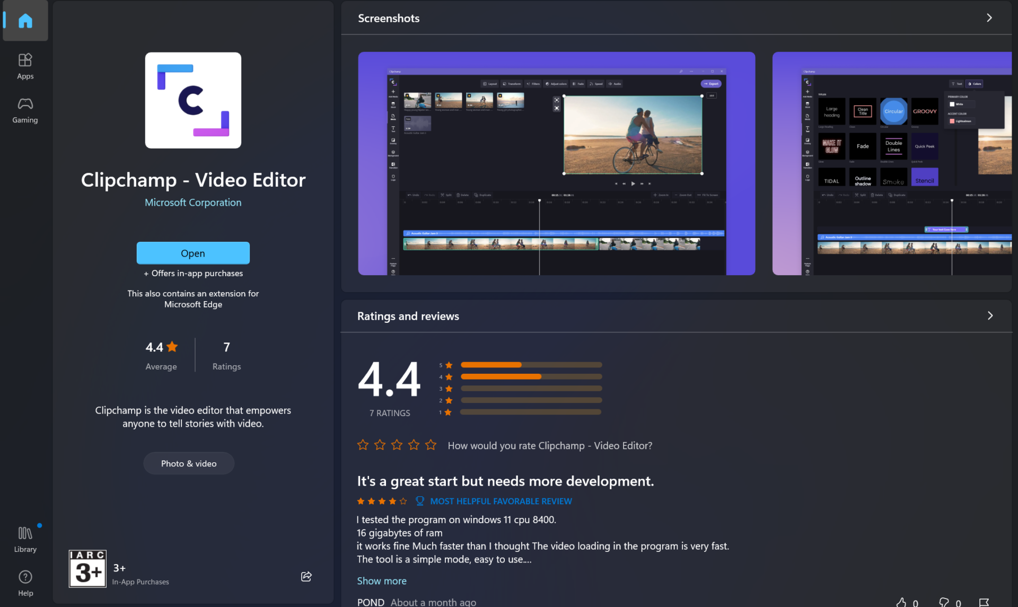The height and width of the screenshot is (607, 1018).
Task: Open the first Clipchamp screenshot
Action: (x=556, y=163)
